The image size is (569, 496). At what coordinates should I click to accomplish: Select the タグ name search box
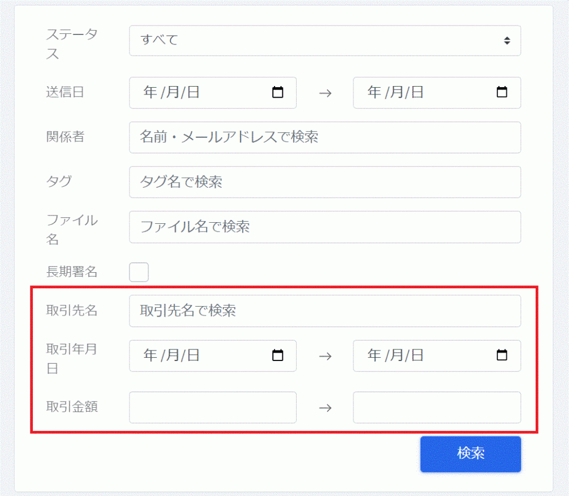click(x=325, y=182)
